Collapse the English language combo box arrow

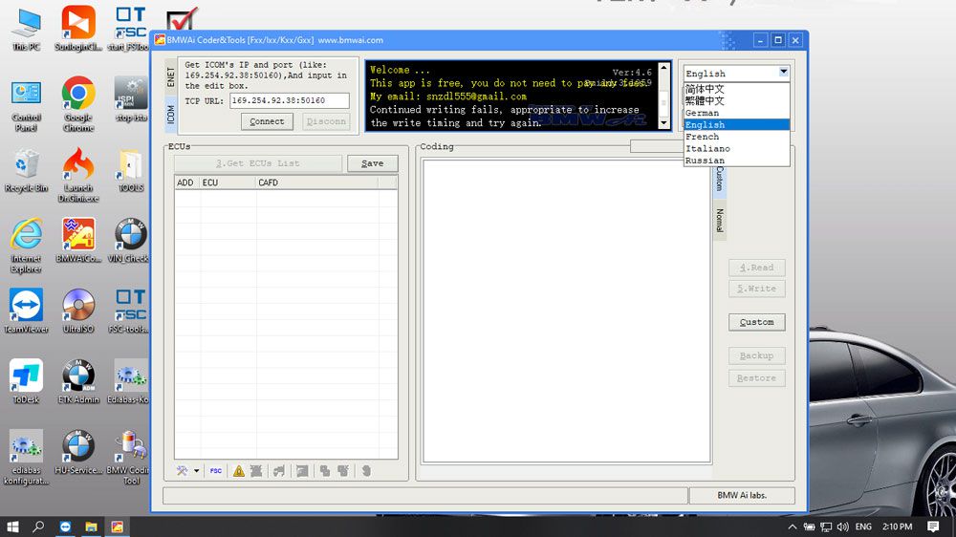(x=784, y=73)
